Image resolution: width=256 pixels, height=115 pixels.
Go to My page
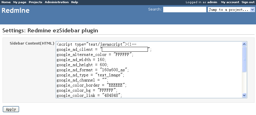click(x=20, y=2)
